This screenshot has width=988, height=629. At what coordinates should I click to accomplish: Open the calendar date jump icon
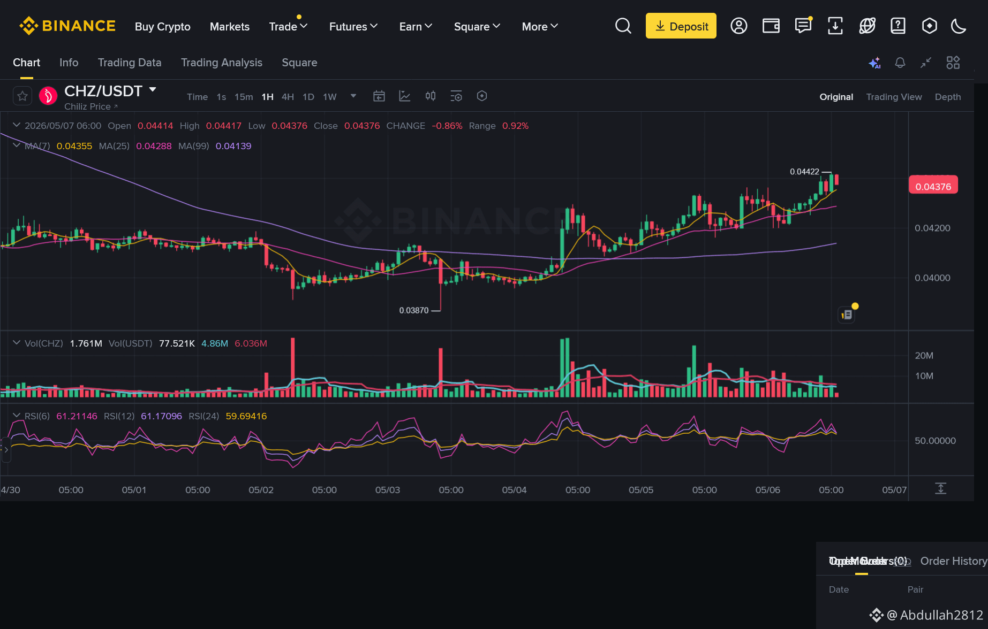(379, 96)
